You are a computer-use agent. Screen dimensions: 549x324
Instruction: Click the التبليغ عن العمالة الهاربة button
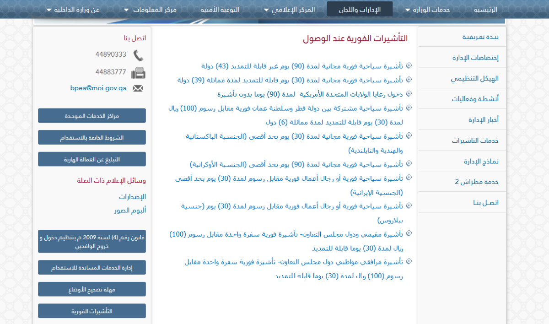click(91, 159)
